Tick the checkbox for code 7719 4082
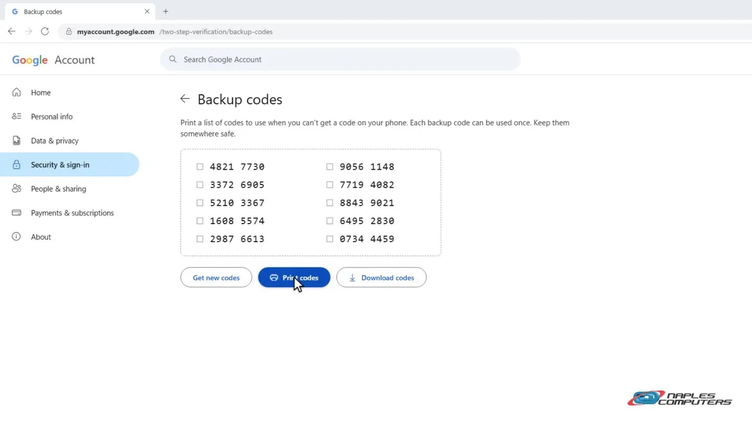 coord(330,184)
